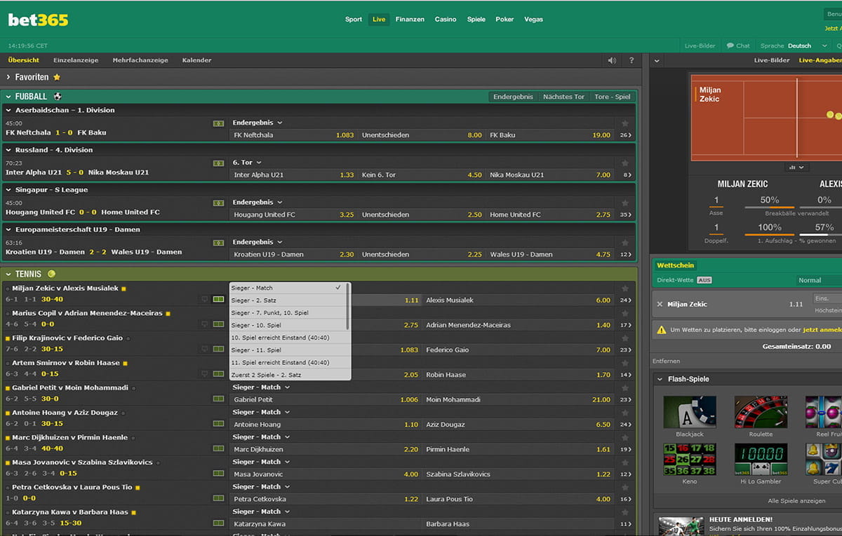Open court view for Gabriel Petit match
Screen dimensions: 842x536
pyautogui.click(x=218, y=399)
